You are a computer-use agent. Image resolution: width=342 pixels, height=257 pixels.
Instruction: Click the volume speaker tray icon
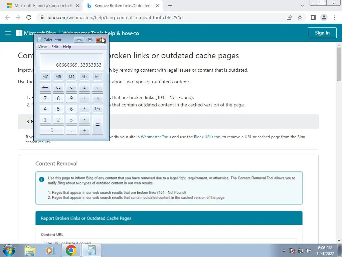pos(308,251)
